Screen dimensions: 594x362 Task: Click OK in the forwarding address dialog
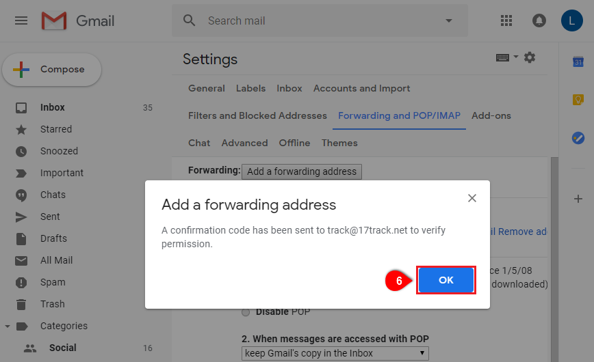click(x=446, y=280)
